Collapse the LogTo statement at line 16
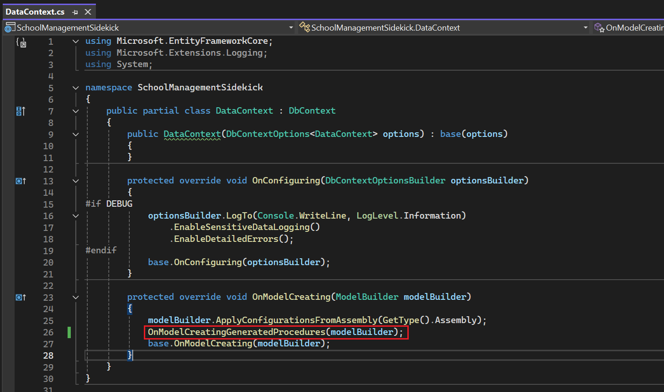This screenshot has height=392, width=664. click(76, 216)
